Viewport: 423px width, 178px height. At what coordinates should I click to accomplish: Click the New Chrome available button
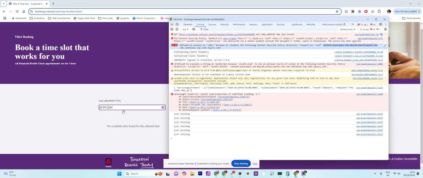pyautogui.click(x=408, y=11)
